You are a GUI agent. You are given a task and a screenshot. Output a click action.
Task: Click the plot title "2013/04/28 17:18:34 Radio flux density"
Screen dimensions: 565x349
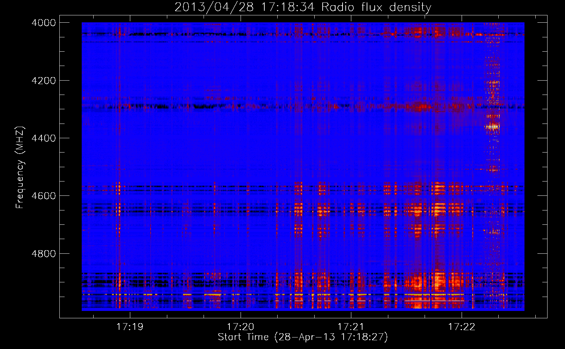coord(303,7)
